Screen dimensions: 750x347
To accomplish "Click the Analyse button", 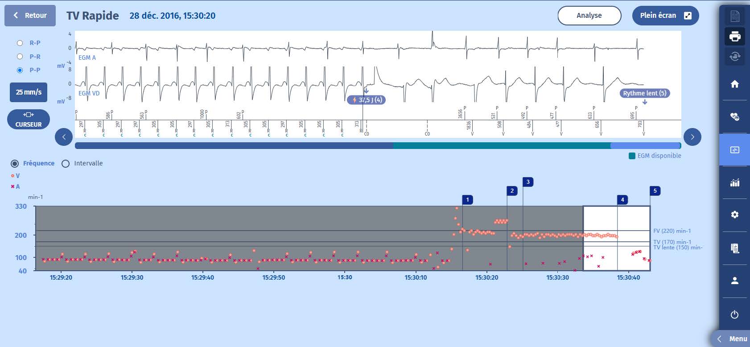I will tap(589, 16).
